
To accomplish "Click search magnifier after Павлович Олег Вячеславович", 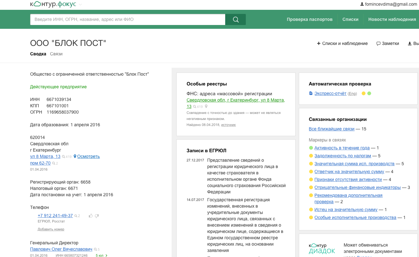I will [96, 249].
